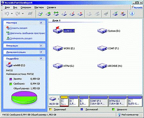Click the disk usage pie chart

tap(24, 97)
